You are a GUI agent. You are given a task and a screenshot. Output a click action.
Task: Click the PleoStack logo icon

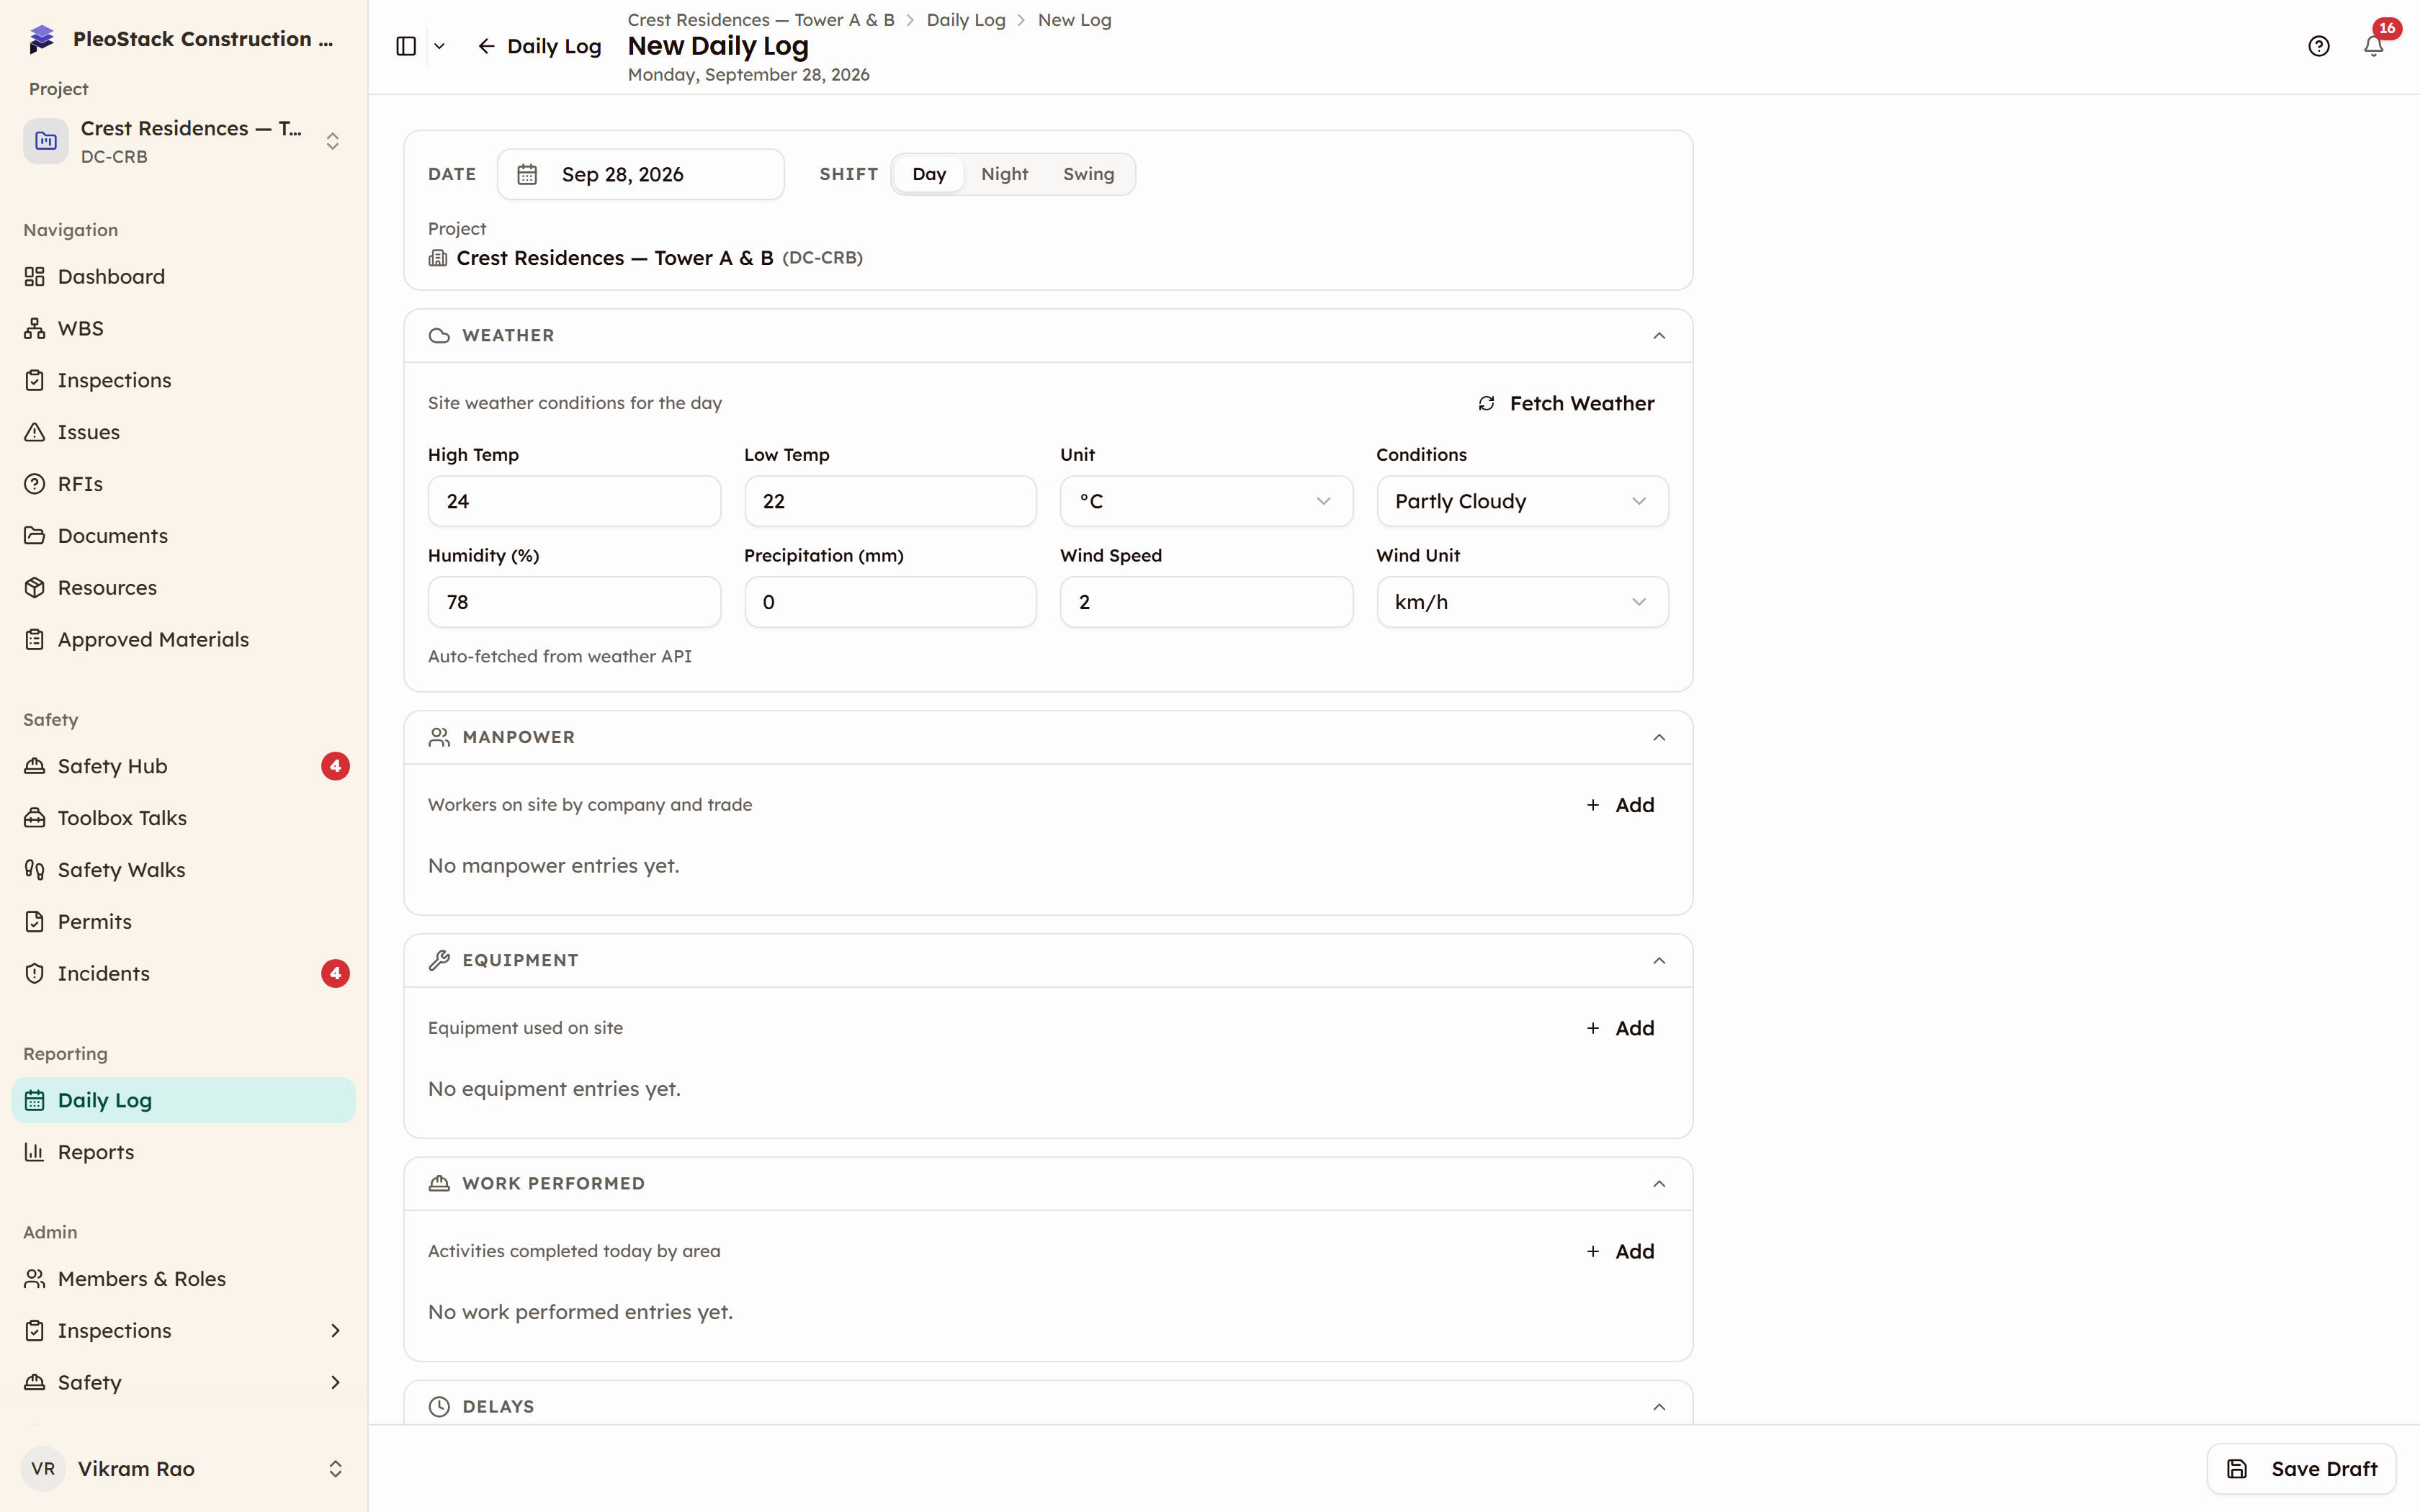pyautogui.click(x=41, y=39)
